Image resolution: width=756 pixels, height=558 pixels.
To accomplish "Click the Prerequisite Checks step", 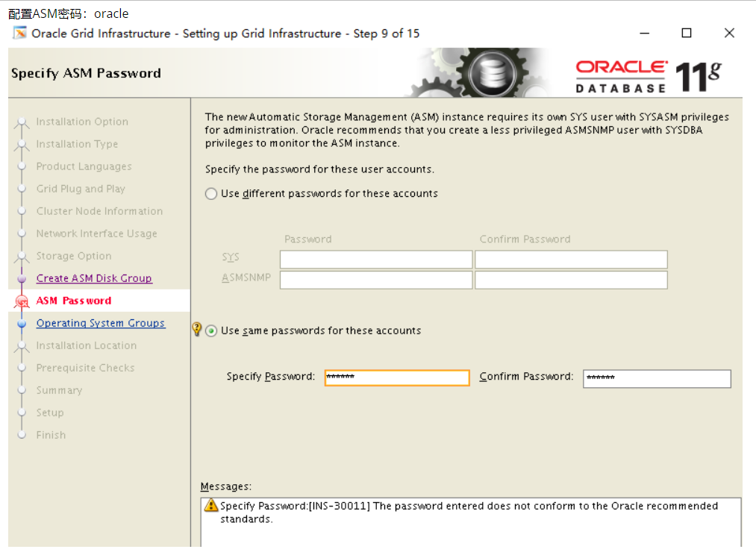I will click(x=85, y=368).
